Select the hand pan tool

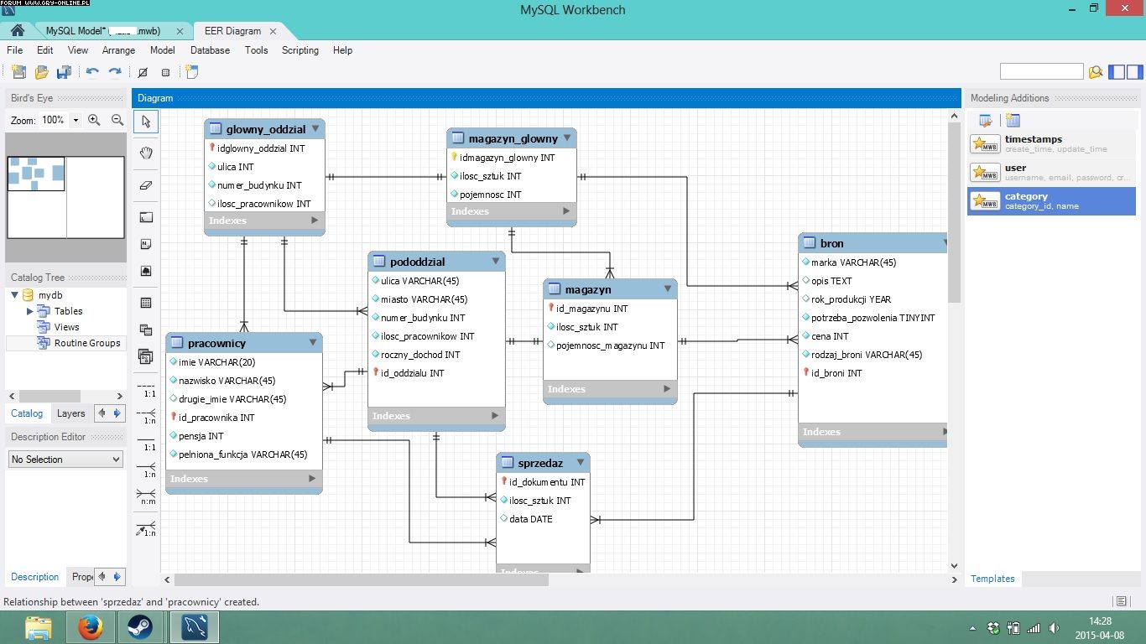(x=146, y=153)
